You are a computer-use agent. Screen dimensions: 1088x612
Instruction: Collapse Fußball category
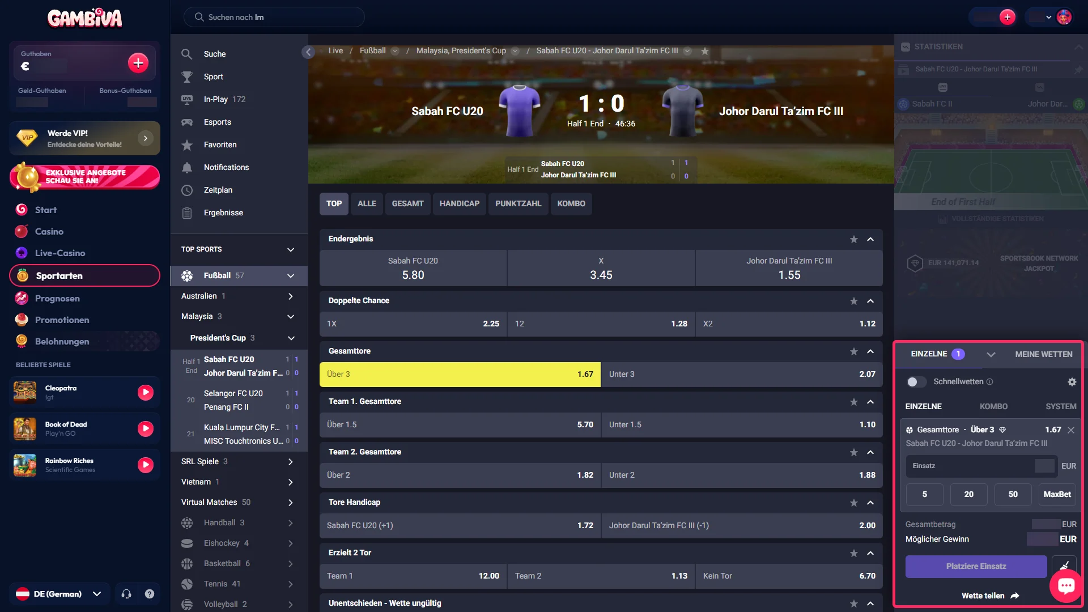[x=291, y=276]
